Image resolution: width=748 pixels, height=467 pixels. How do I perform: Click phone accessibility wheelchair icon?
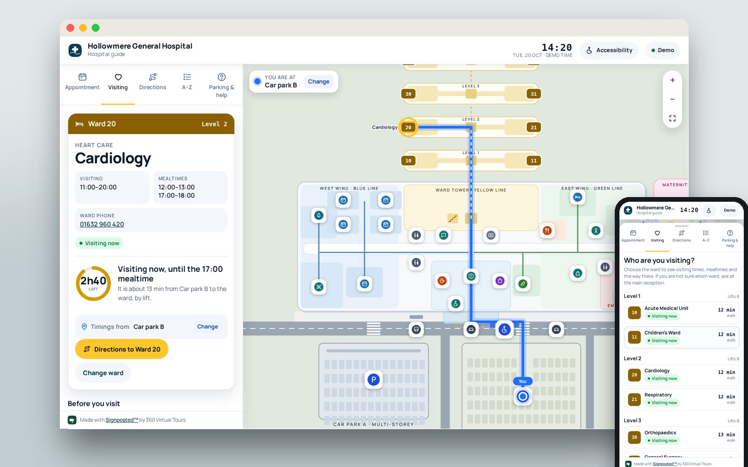pos(709,211)
